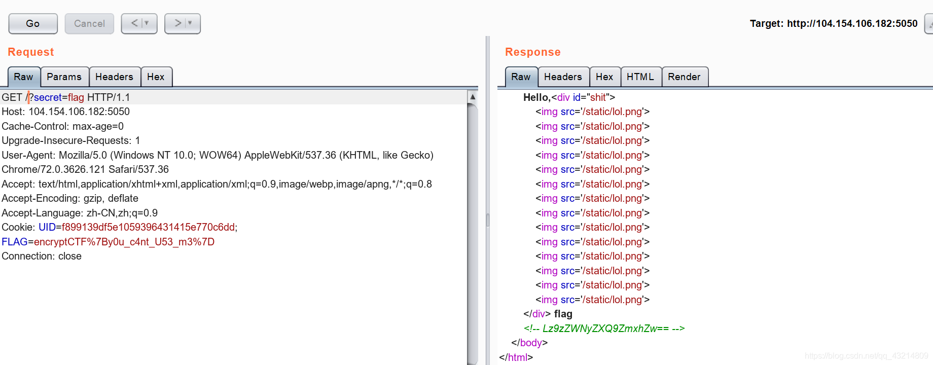Switch to the Response Raw tab
933x365 pixels.
(x=521, y=77)
